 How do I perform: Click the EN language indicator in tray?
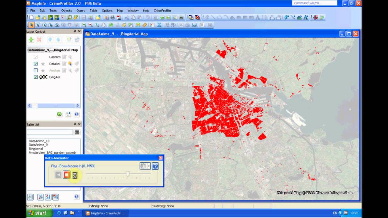click(x=335, y=213)
